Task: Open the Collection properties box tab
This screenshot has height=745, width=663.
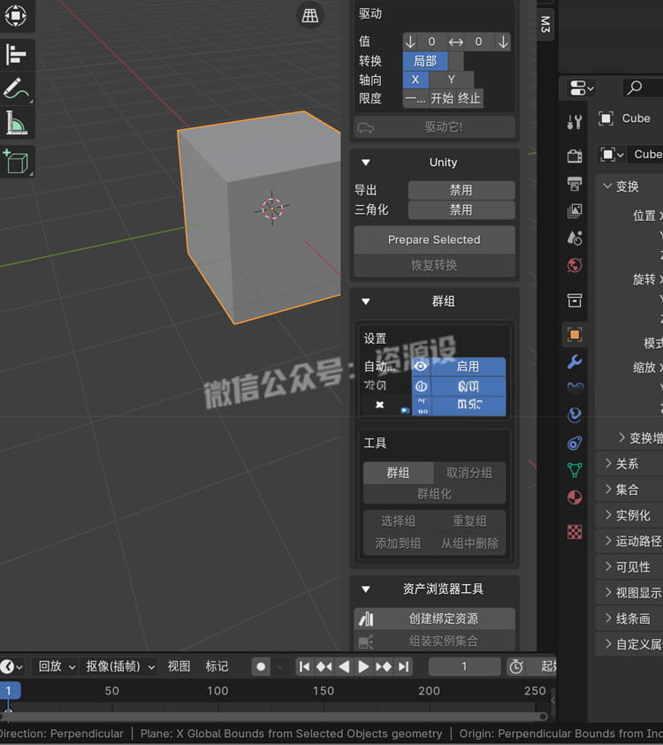Action: 575,300
